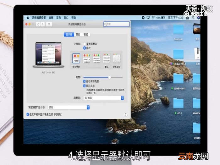Switch to the 显示器 tab
220x165 pixels.
69,34
